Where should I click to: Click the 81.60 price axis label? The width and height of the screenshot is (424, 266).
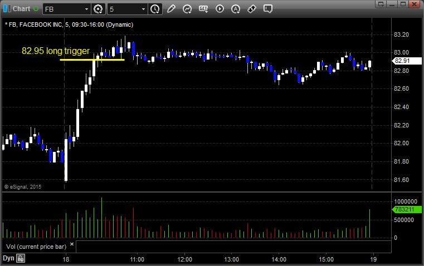pyautogui.click(x=401, y=180)
